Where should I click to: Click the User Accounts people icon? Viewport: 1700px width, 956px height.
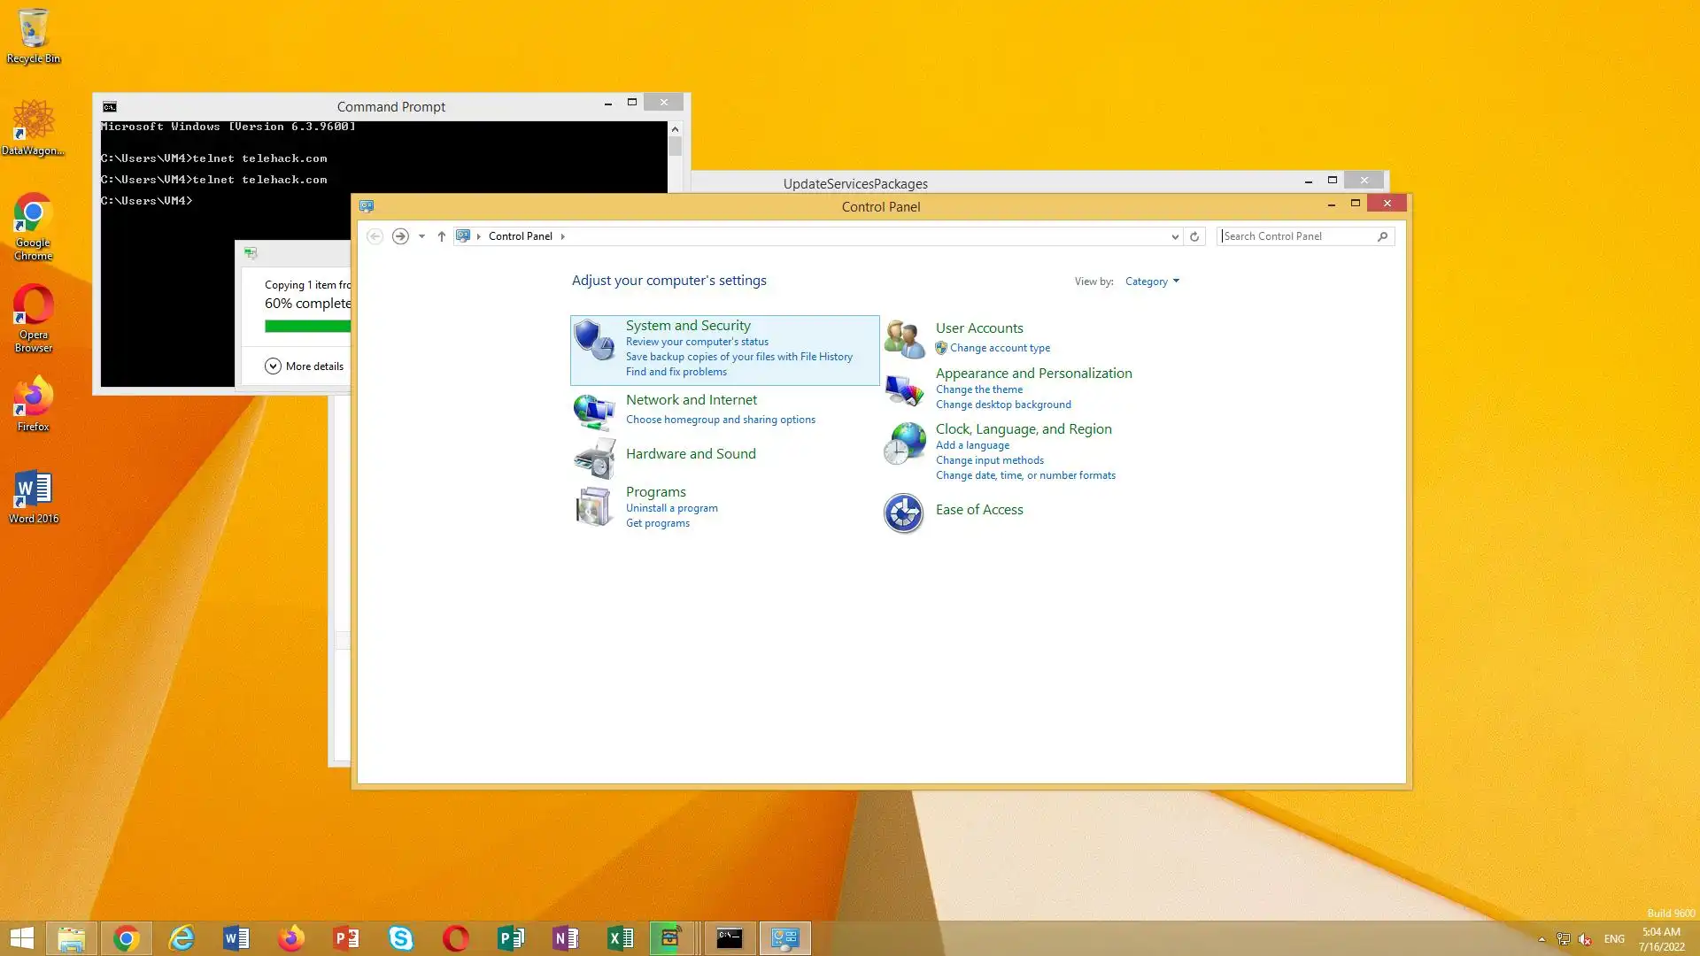[904, 339]
